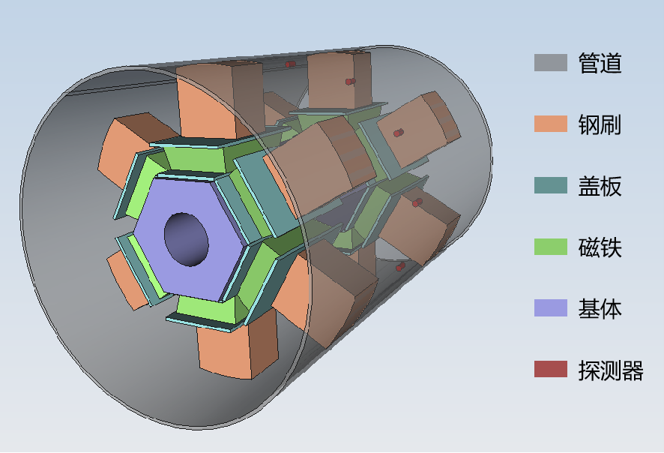
Task: Select the 磁铁 legend label
Action: 600,247
